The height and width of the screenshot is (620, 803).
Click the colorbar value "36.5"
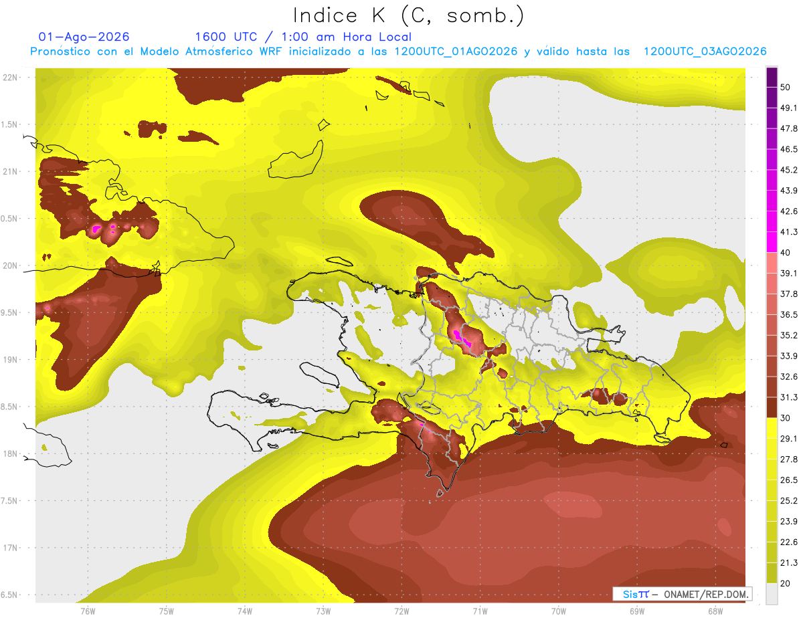pyautogui.click(x=789, y=315)
